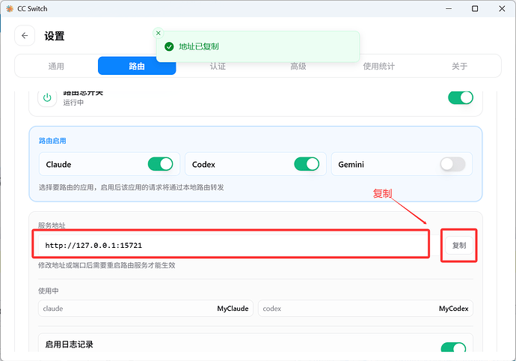Click the 使用中 label

[49, 291]
